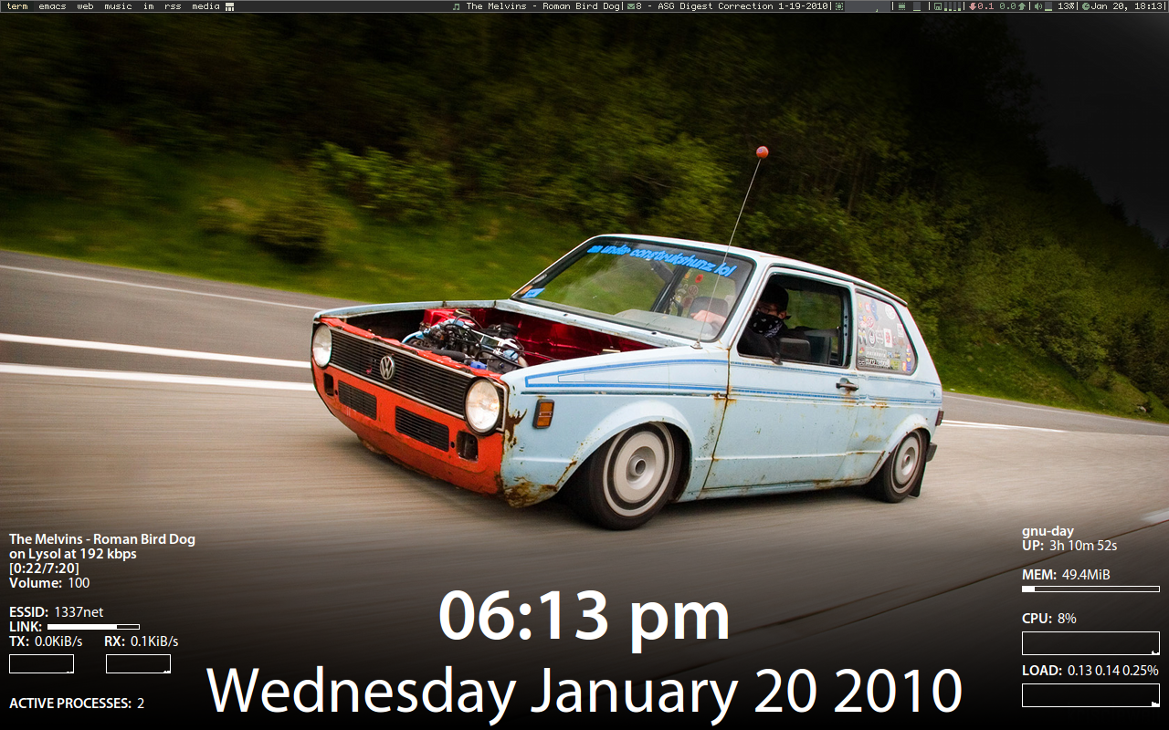The image size is (1169, 730).
Task: Click the LOAD graph box
Action: point(1090,695)
